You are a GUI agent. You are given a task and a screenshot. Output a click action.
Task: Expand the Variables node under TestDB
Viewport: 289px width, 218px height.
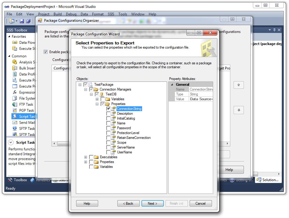click(97, 99)
